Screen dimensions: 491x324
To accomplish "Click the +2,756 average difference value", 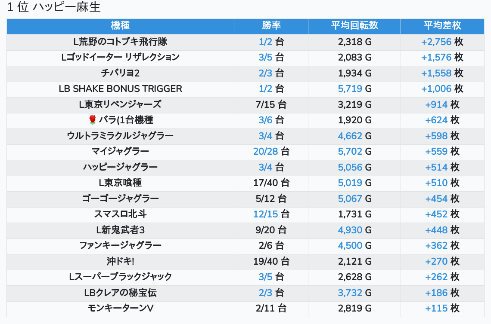I will (436, 42).
